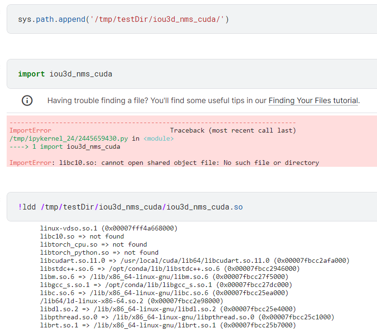This screenshot has width=377, height=335.
Task: Click the libcudart.so.11.0 output line
Action: tap(195, 260)
